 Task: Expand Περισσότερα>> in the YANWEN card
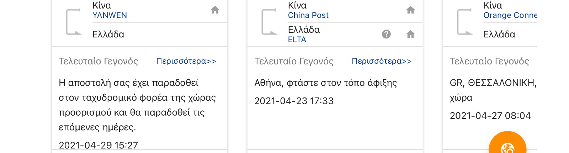(186, 61)
